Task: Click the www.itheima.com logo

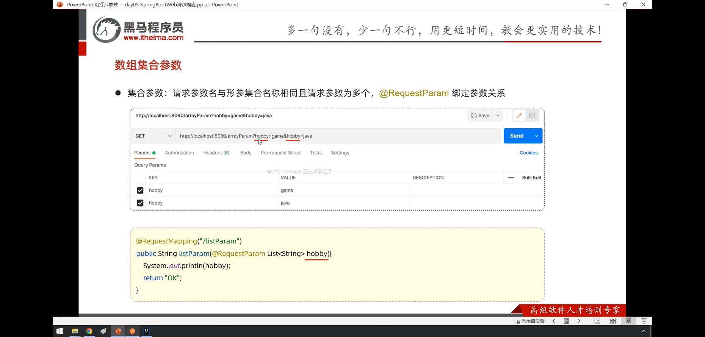Action: [154, 38]
